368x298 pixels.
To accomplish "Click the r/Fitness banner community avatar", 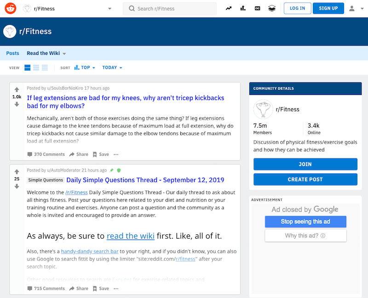I will (x=10, y=31).
